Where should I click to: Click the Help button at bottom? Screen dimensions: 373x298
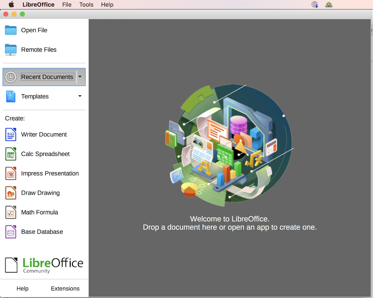coord(22,288)
